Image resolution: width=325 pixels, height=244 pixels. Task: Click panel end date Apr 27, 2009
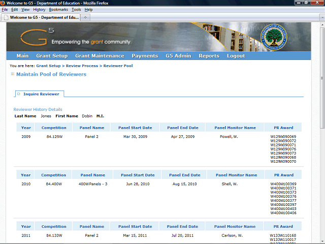[183, 137]
